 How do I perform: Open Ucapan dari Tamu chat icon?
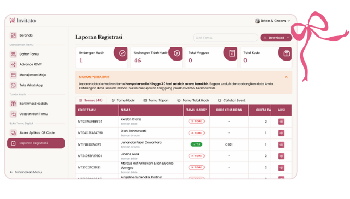pyautogui.click(x=13, y=114)
